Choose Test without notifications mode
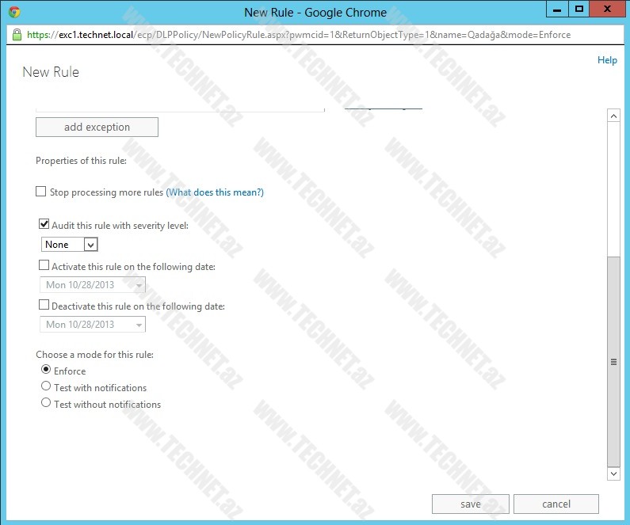 click(x=46, y=404)
